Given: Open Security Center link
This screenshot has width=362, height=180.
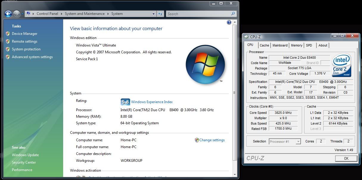Looking at the screenshot, I should [24, 162].
